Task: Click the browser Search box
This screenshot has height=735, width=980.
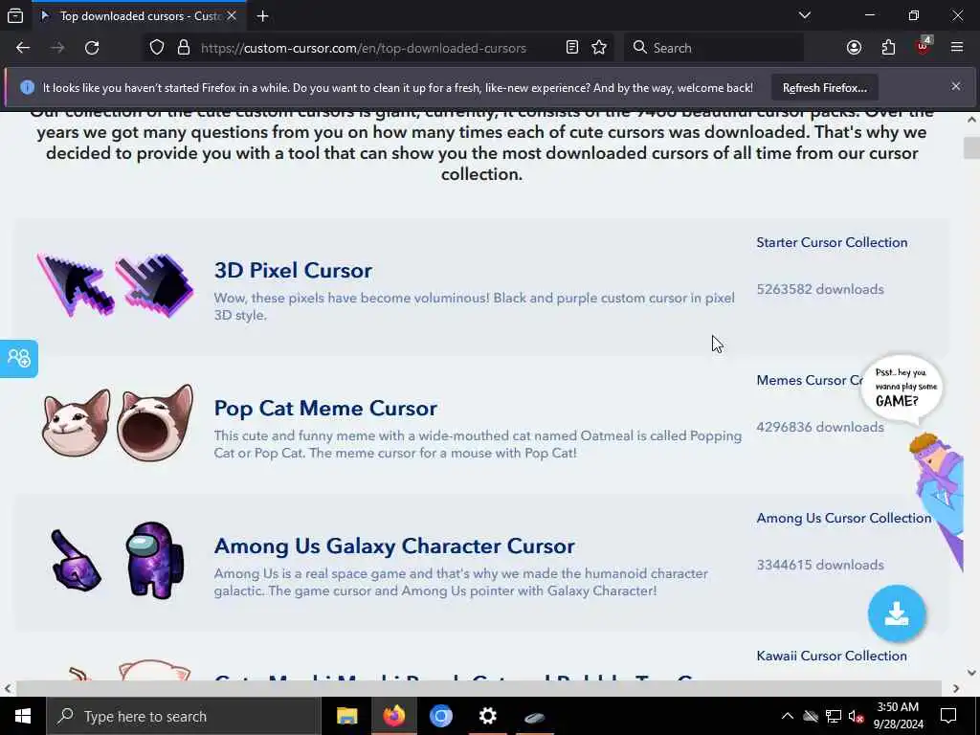Action: tap(714, 48)
